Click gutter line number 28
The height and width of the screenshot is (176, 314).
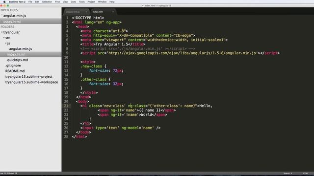(x=66, y=137)
